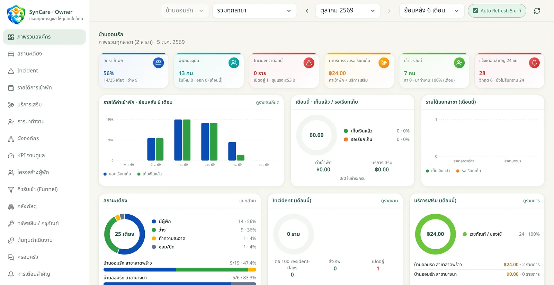554x285 pixels.
Task: Click the คลังพัสดุ boxes icon
Action: point(11,206)
